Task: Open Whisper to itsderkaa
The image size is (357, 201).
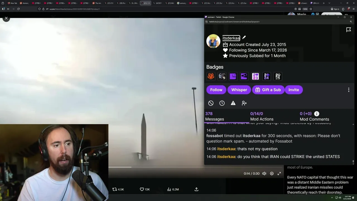Action: coord(239,90)
